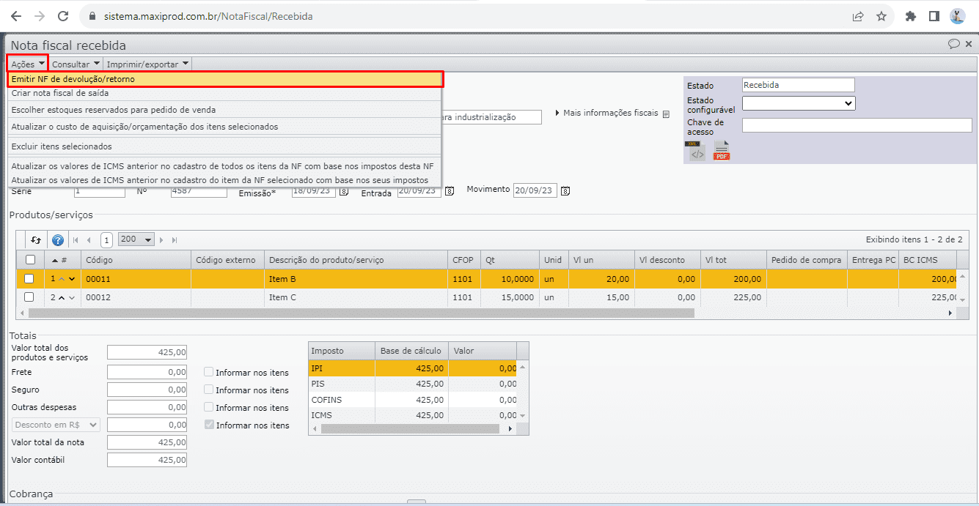The height and width of the screenshot is (506, 979).
Task: Click the CFOP column header
Action: pyautogui.click(x=463, y=260)
